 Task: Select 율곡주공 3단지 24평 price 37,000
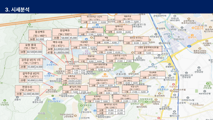(x=110, y=113)
